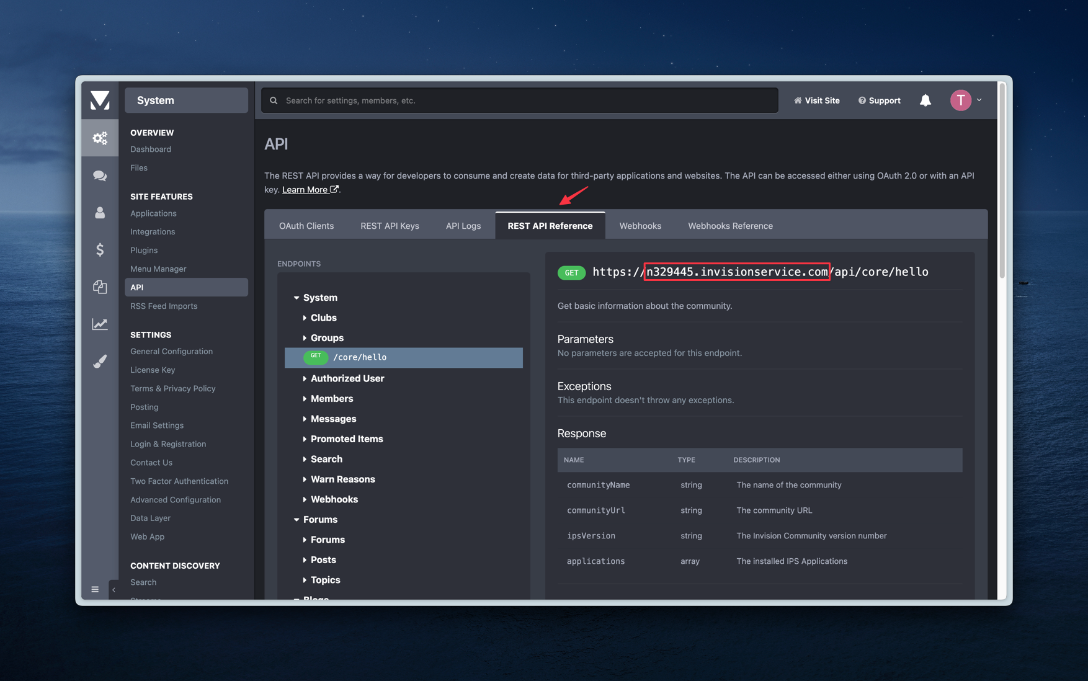Open the Pages copy icon in sidebar
Image resolution: width=1088 pixels, height=681 pixels.
point(100,287)
